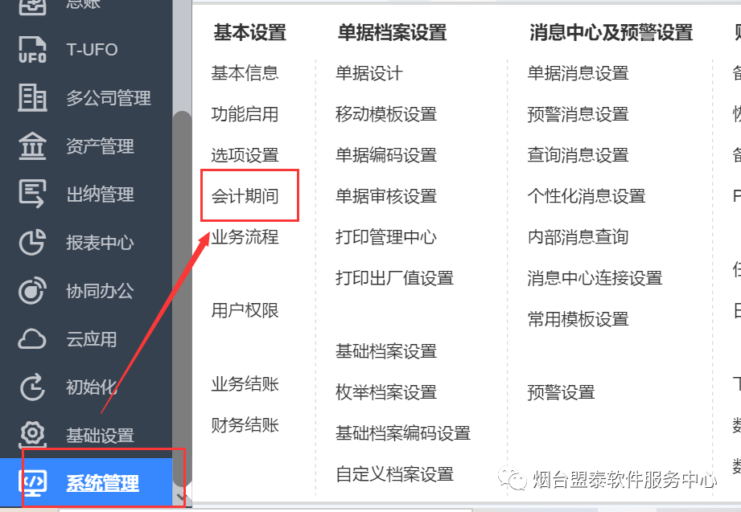The height and width of the screenshot is (512, 741).
Task: Open 会计期间 under 基本设置
Action: [245, 195]
